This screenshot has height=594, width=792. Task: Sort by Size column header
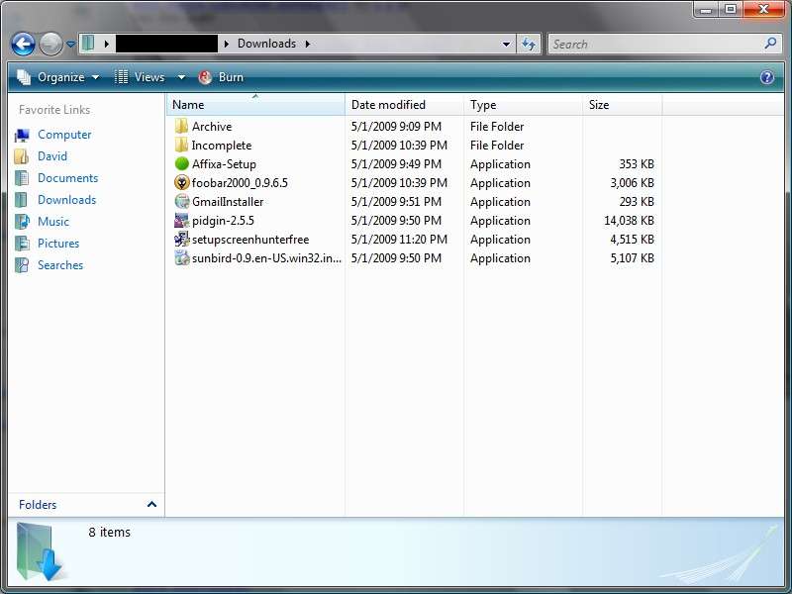[623, 105]
